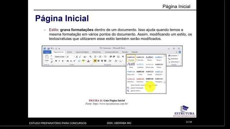Image resolution: width=230 pixels, height=129 pixels.
Task: Click the tecconcursos.com.br source link
Action: coord(111,104)
